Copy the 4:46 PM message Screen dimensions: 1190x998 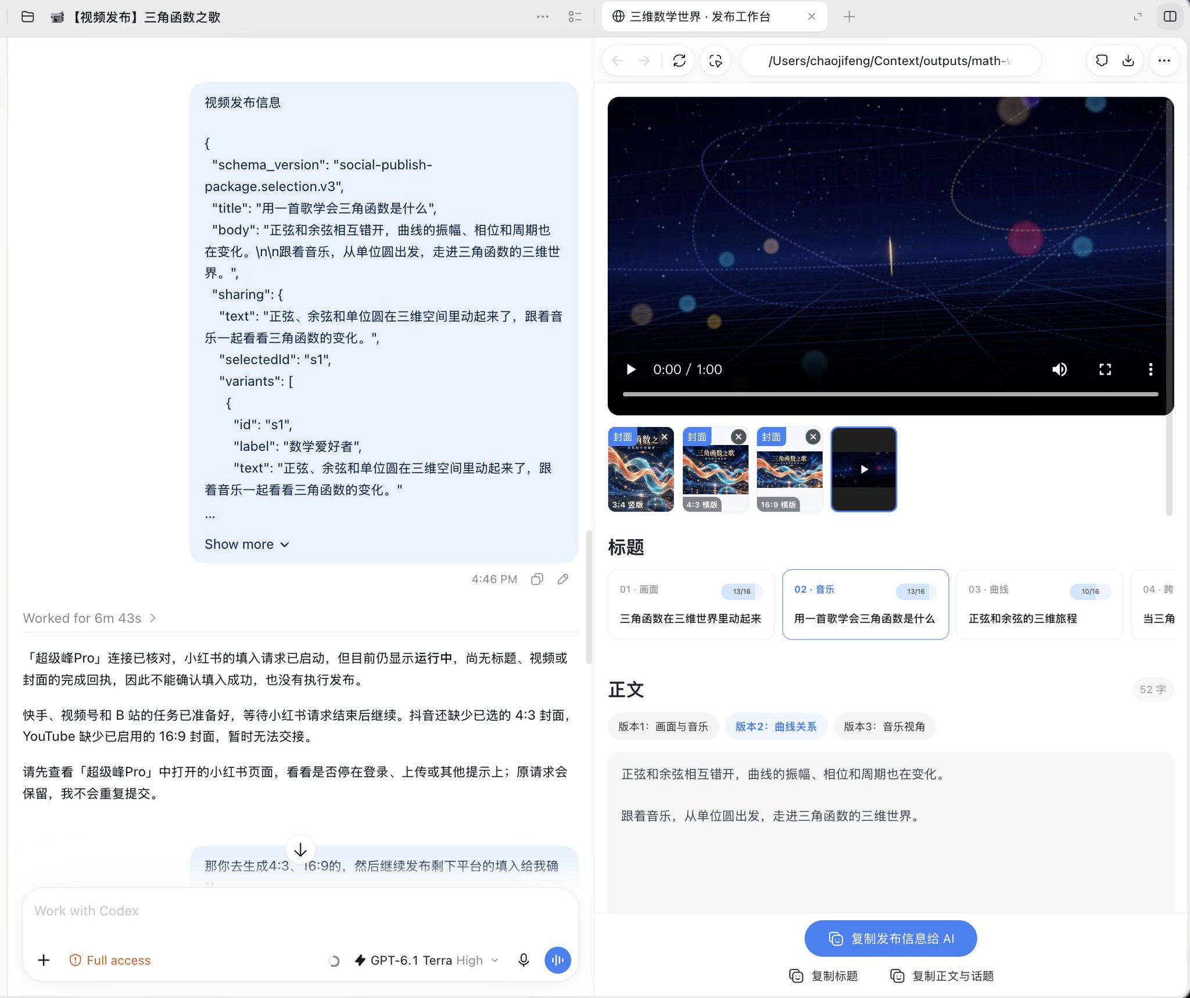click(x=537, y=579)
